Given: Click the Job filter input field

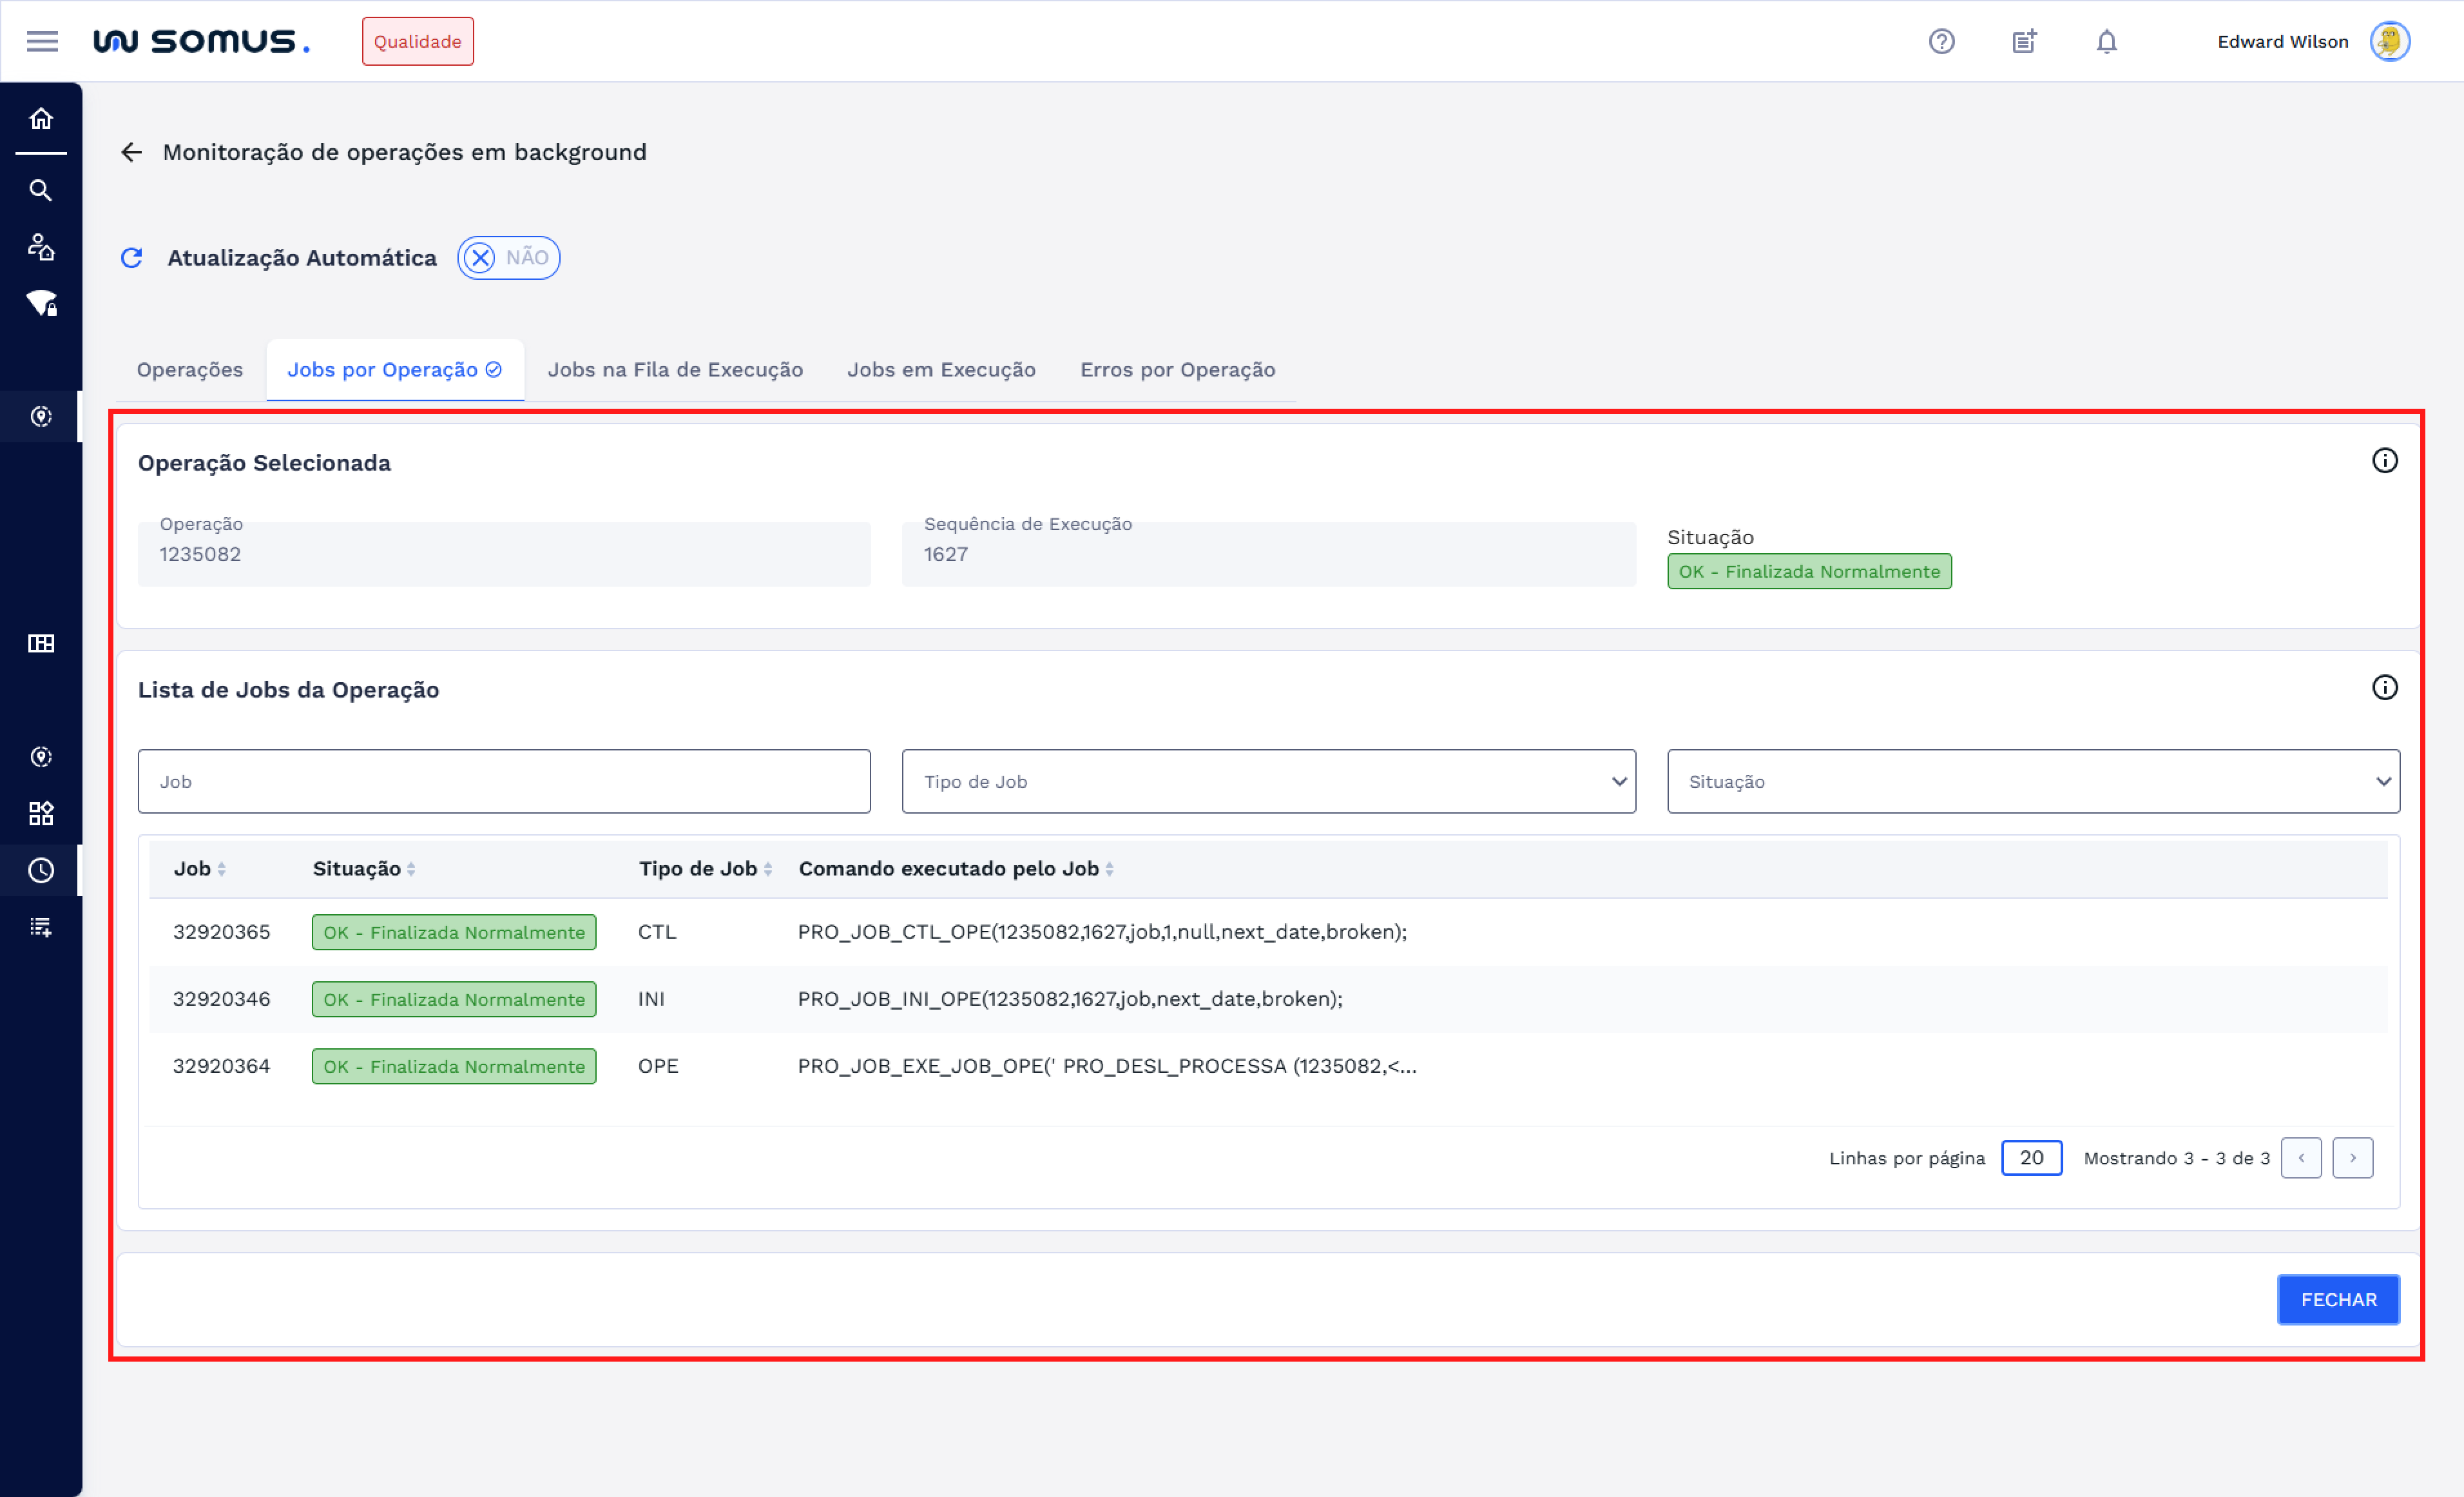Looking at the screenshot, I should click(x=504, y=781).
